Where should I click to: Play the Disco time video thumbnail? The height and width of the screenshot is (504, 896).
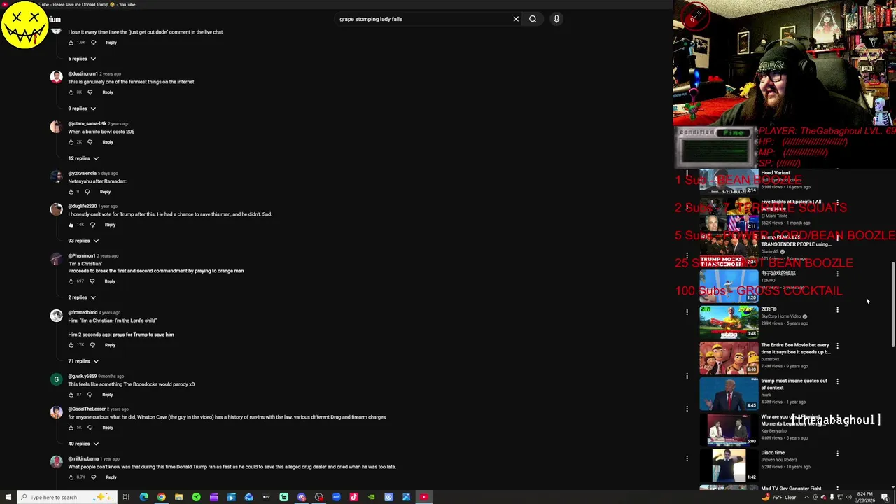point(729,465)
